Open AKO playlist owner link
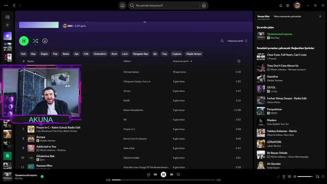Screen dimensions: 327x184 click(70, 26)
